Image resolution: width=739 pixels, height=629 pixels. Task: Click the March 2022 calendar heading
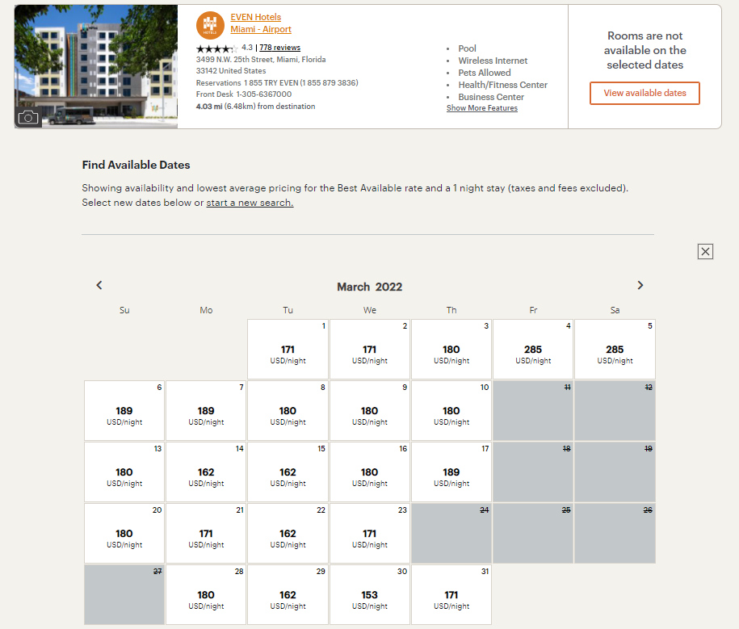[369, 287]
